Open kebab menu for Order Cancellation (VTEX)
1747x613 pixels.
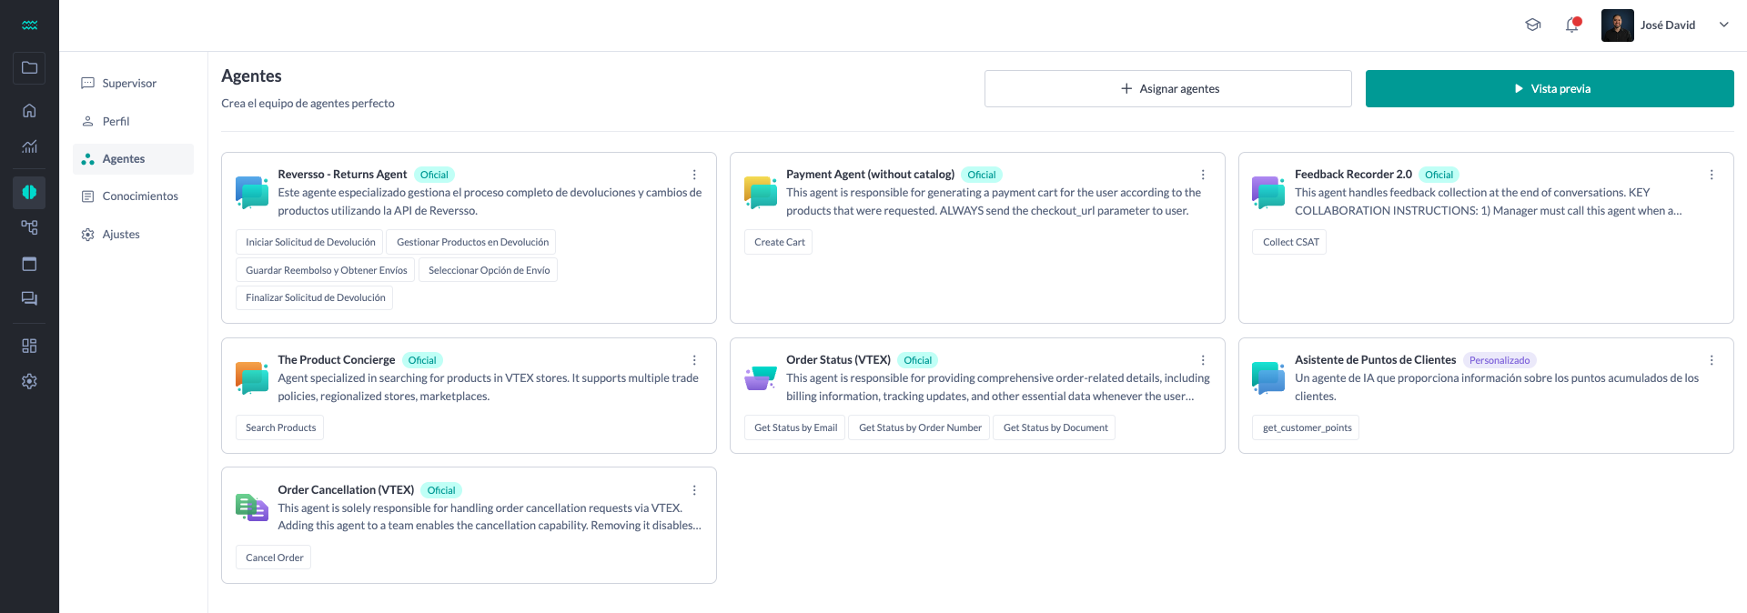point(694,490)
